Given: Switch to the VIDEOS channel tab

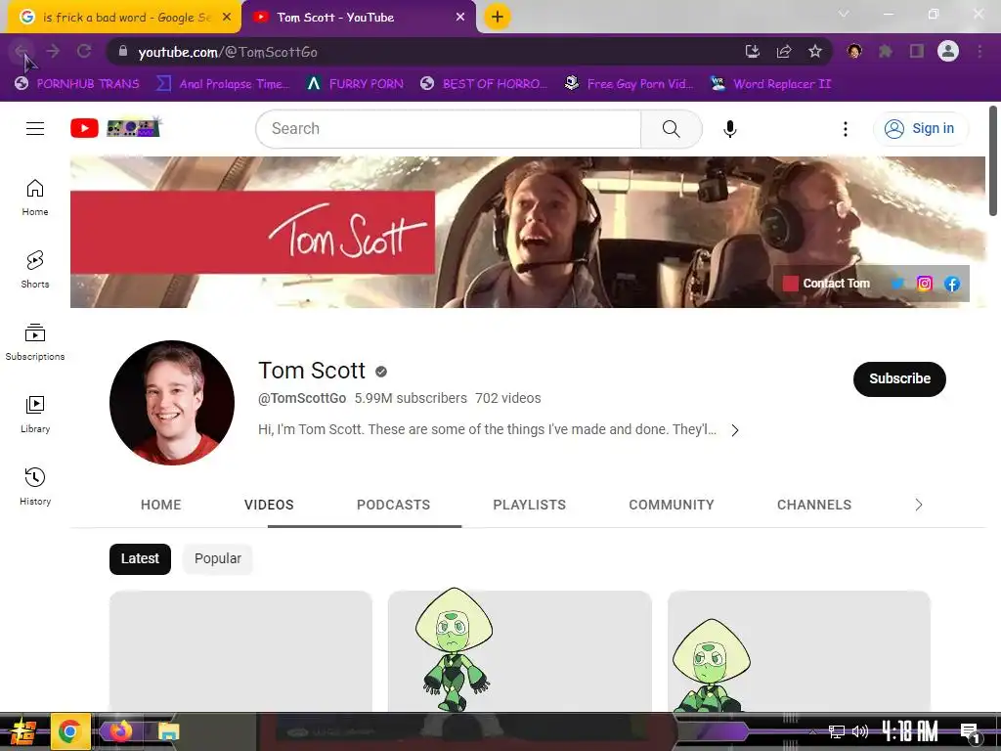Looking at the screenshot, I should (269, 506).
